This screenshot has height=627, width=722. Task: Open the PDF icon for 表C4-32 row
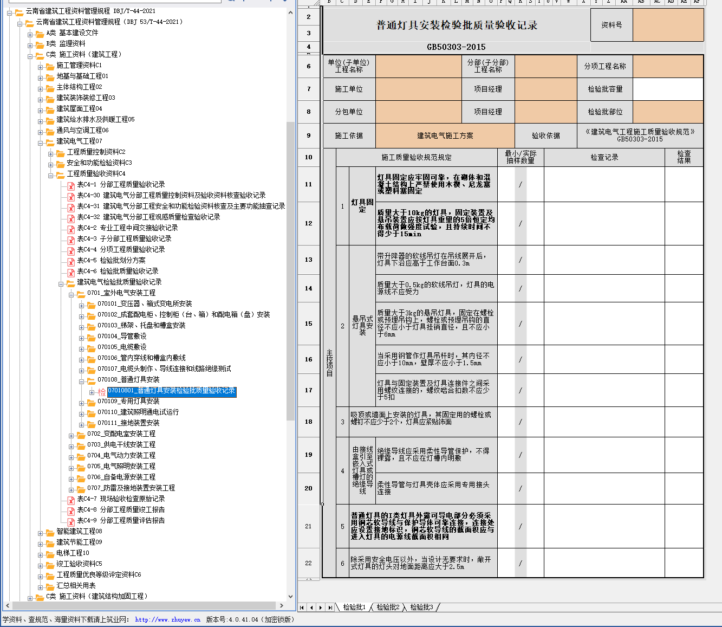pyautogui.click(x=70, y=218)
